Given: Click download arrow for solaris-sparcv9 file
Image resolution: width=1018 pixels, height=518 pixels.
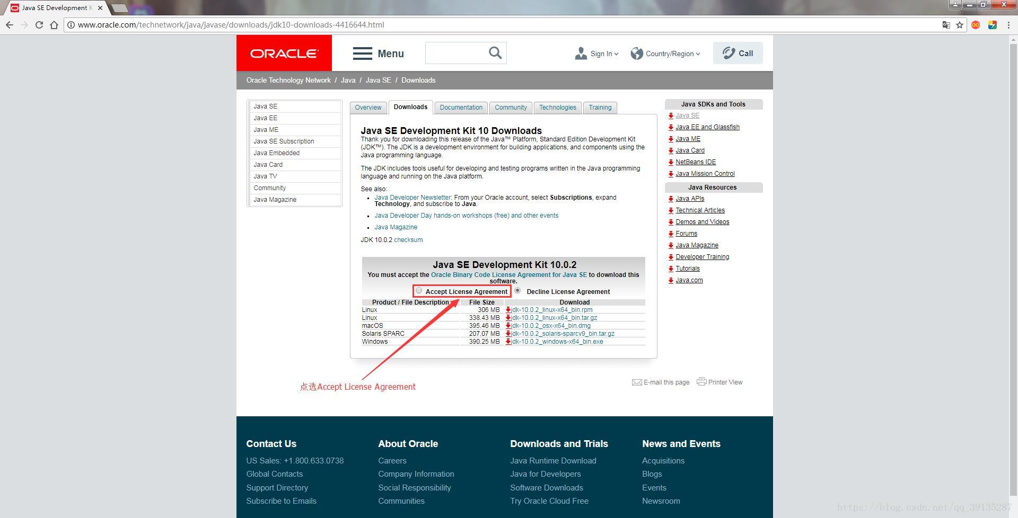Looking at the screenshot, I should pyautogui.click(x=508, y=334).
